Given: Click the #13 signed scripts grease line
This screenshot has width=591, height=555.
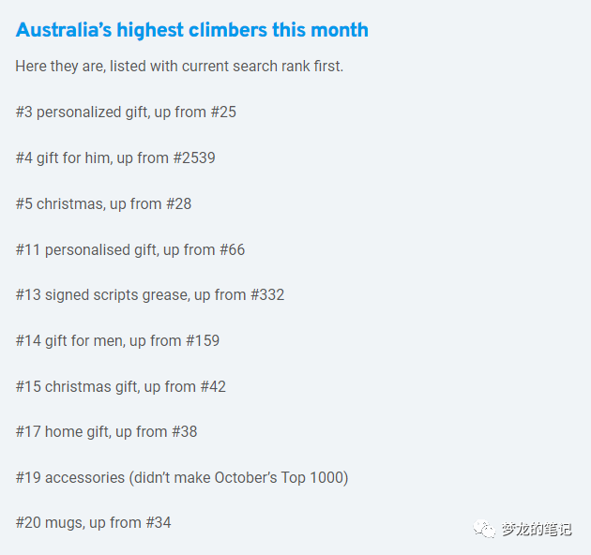Looking at the screenshot, I should point(150,295).
